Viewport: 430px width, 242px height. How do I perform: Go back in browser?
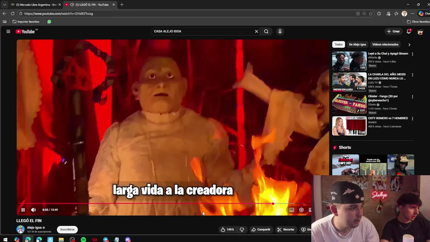pos(4,13)
